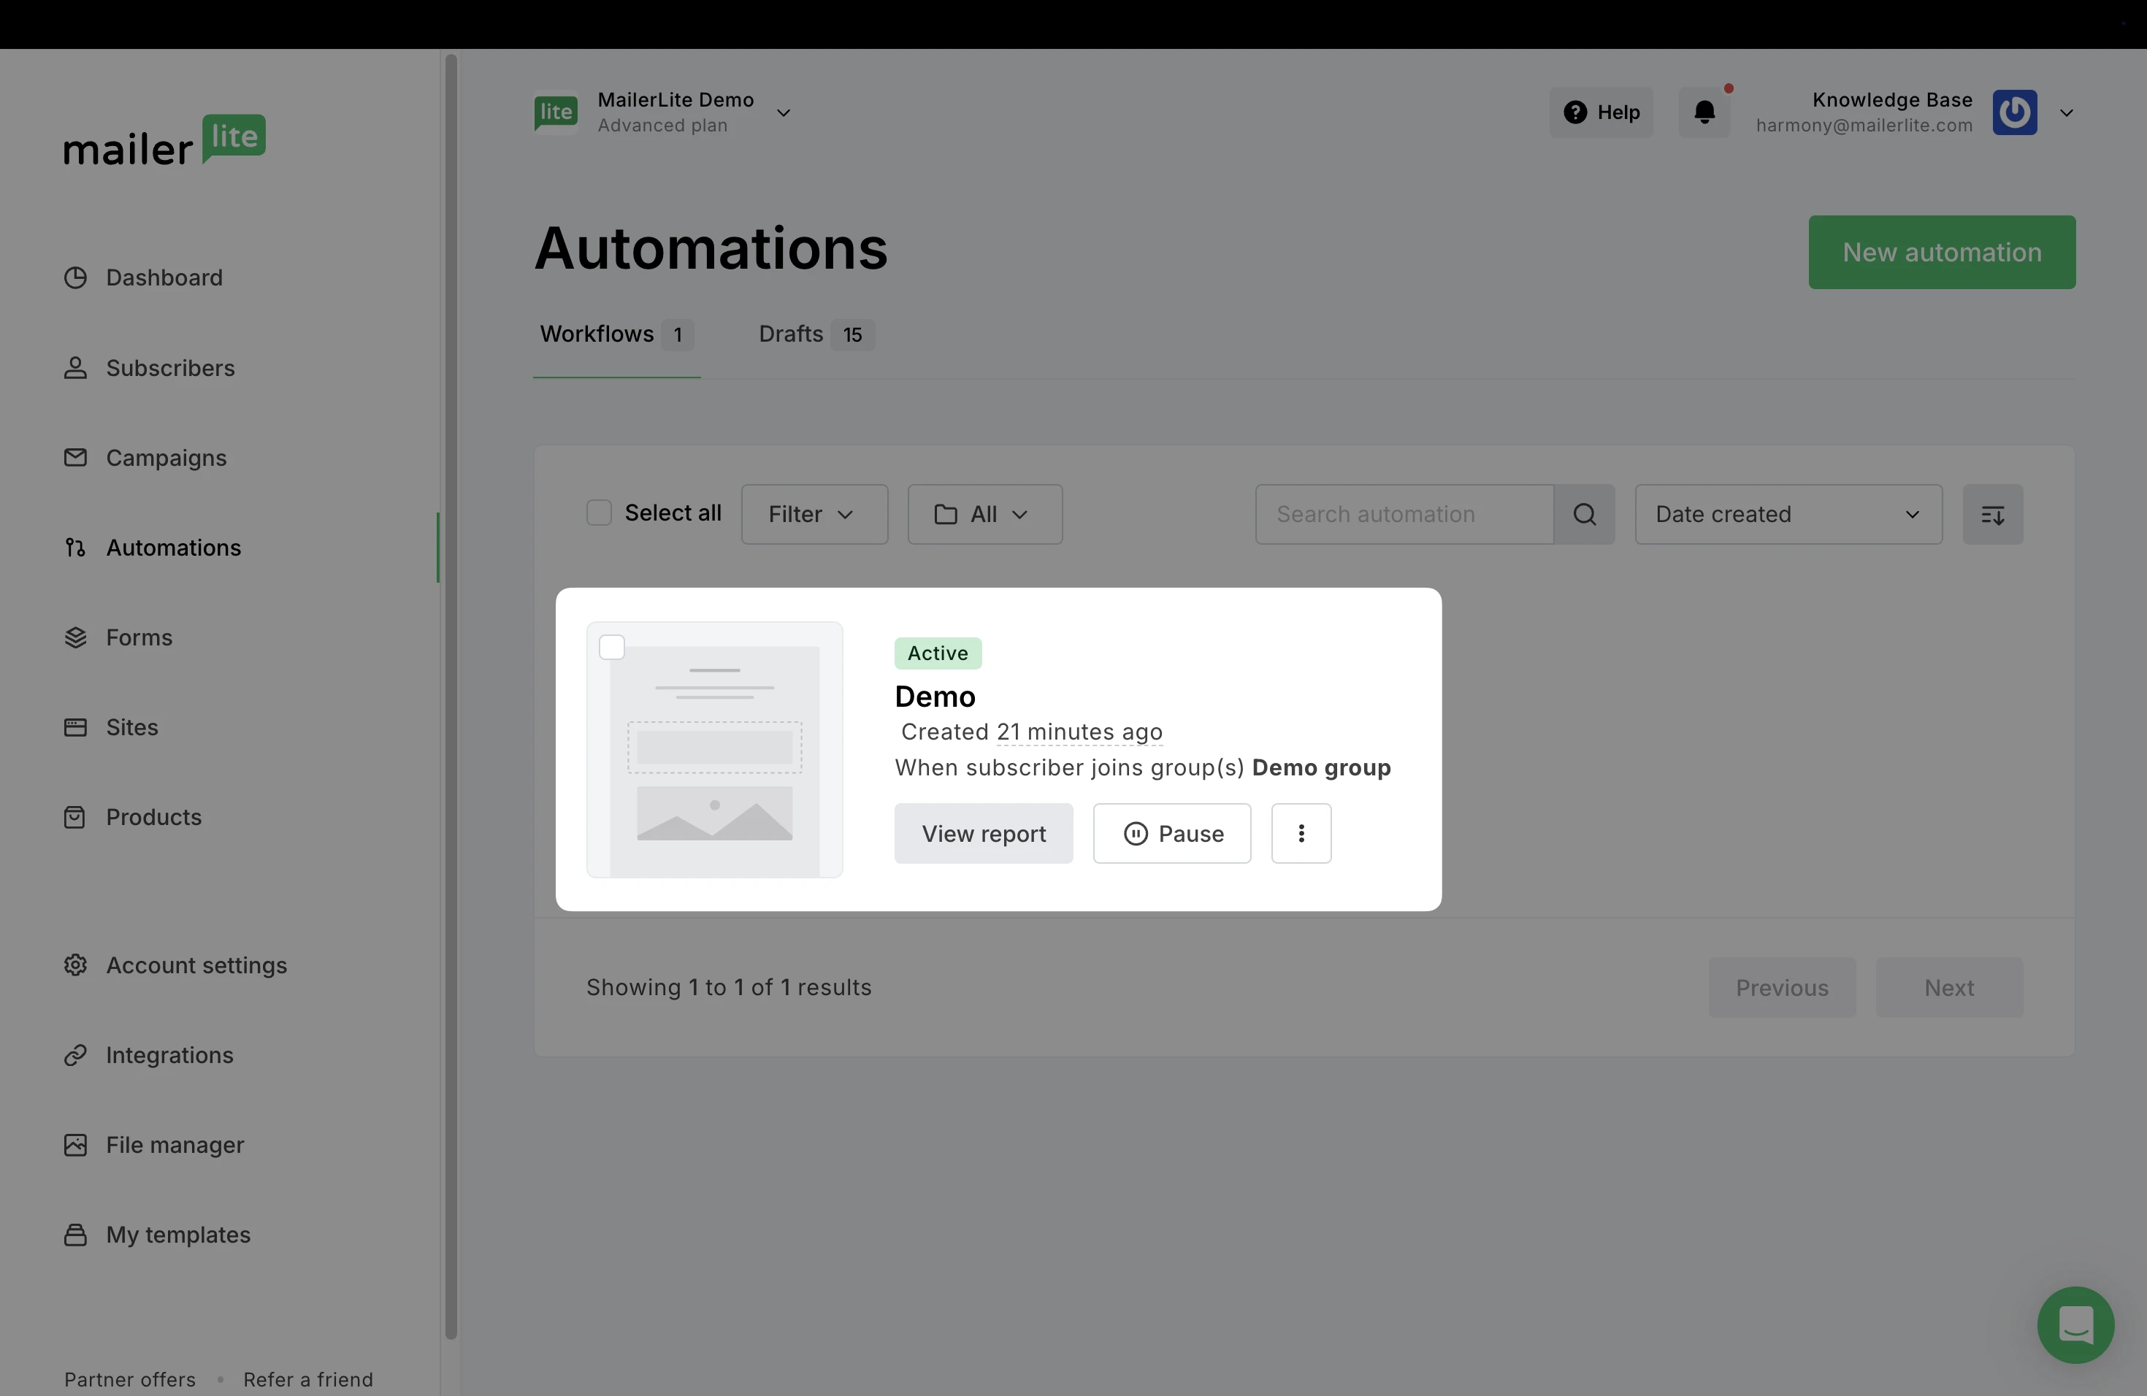Screen dimensions: 2147x1396
Task: Click the notifications bell icon
Action: (1704, 112)
